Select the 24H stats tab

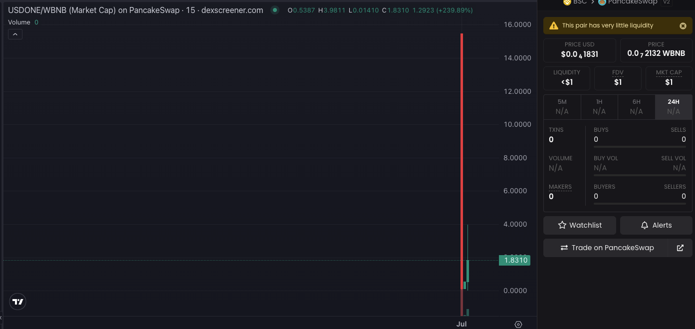pos(674,106)
